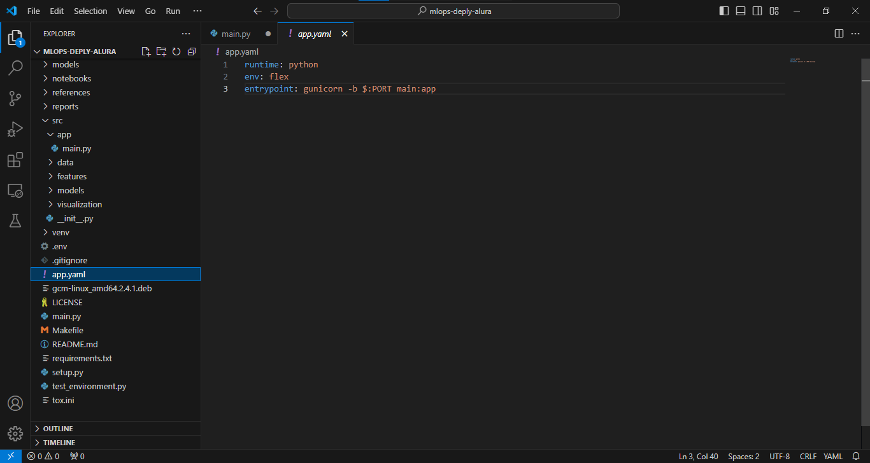Expand the TIMELINE section
The width and height of the screenshot is (870, 463).
point(115,443)
